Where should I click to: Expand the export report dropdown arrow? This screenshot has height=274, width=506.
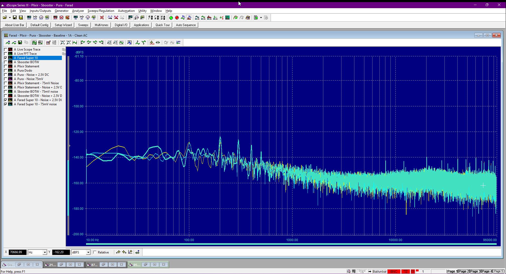click(x=261, y=18)
